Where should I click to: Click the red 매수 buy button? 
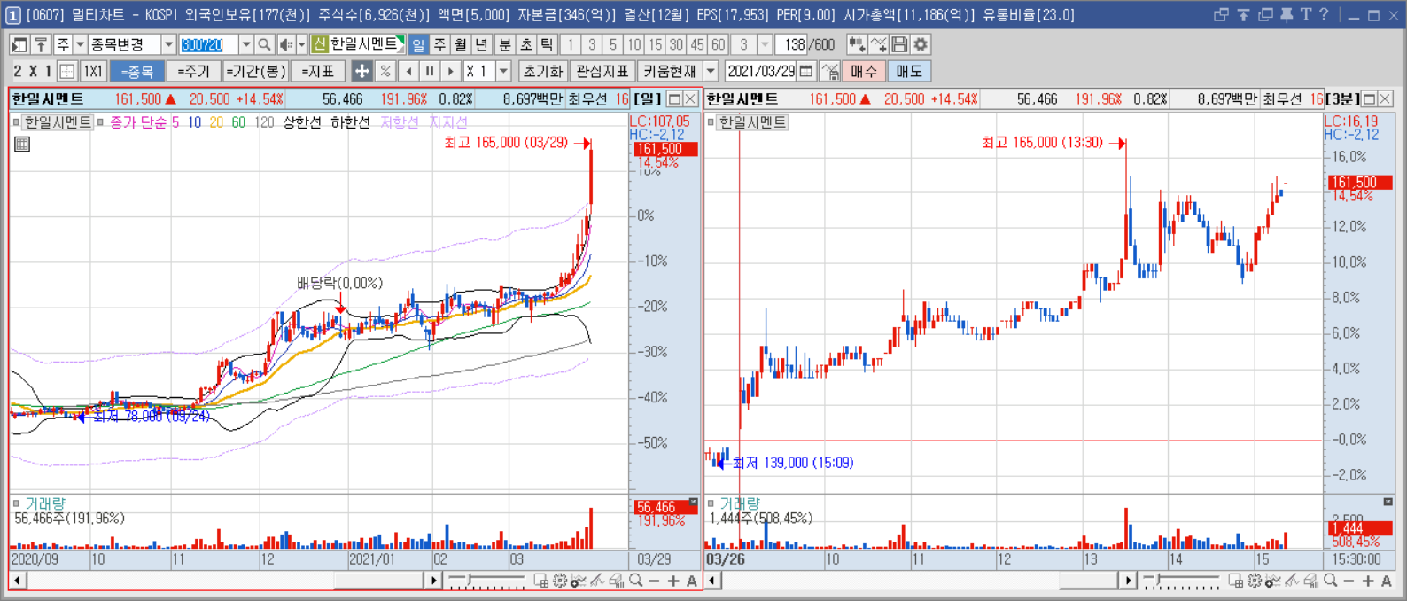(x=864, y=71)
